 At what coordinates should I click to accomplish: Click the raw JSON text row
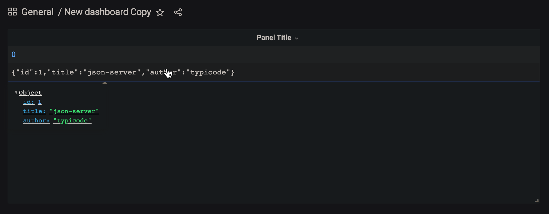(123, 72)
